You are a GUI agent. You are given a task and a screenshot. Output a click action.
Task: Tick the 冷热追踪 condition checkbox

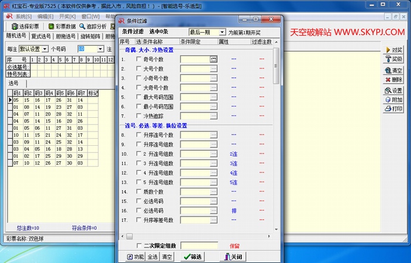(x=139, y=116)
